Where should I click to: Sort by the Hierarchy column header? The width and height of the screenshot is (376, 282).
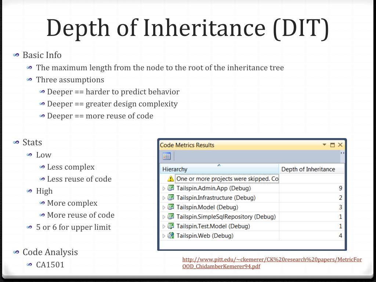pyautogui.click(x=219, y=169)
